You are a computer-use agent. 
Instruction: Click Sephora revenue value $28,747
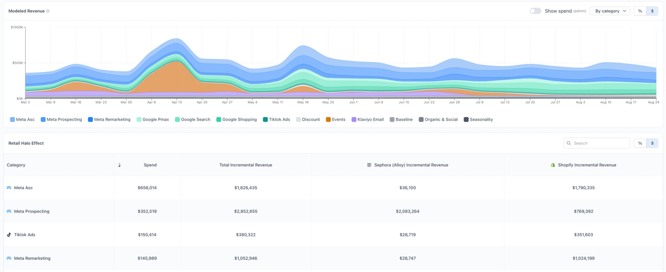pyautogui.click(x=408, y=258)
